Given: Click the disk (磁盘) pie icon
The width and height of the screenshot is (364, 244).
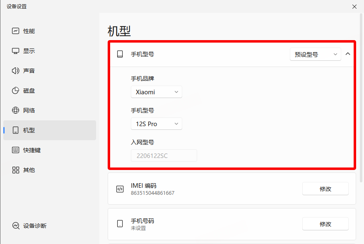Looking at the screenshot, I should tap(16, 91).
